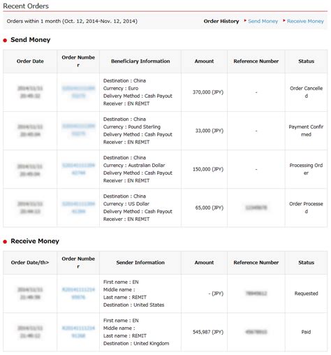The height and width of the screenshot is (355, 331).
Task: Open order number of the United States receive order
Action: [78, 294]
